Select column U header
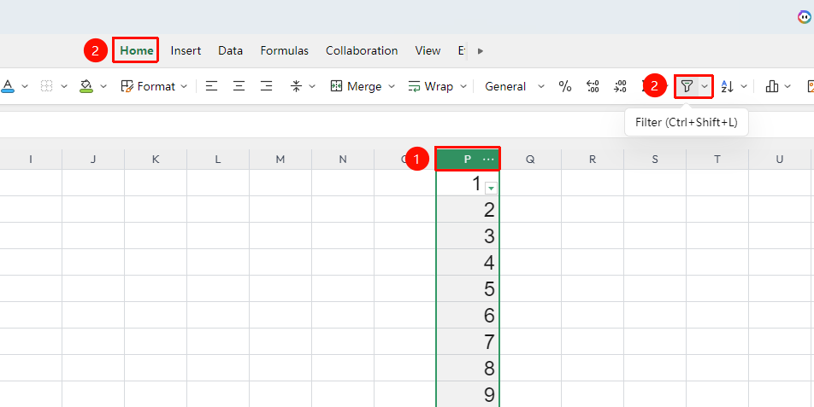The width and height of the screenshot is (814, 407). click(x=779, y=160)
